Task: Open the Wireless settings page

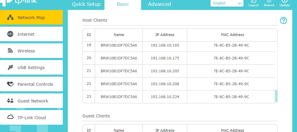Action: click(x=31, y=51)
